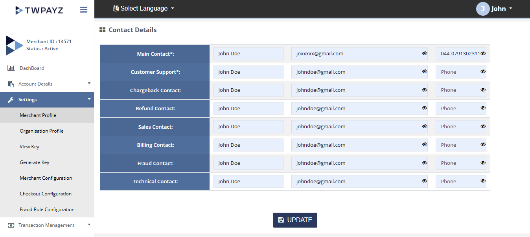Click the Contact Details grid icon
The height and width of the screenshot is (237, 530).
point(102,30)
